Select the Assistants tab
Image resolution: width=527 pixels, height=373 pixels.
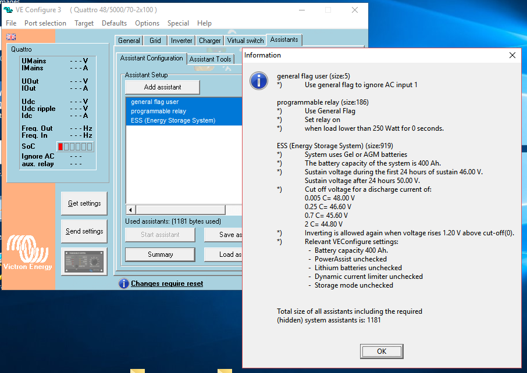[x=284, y=40]
